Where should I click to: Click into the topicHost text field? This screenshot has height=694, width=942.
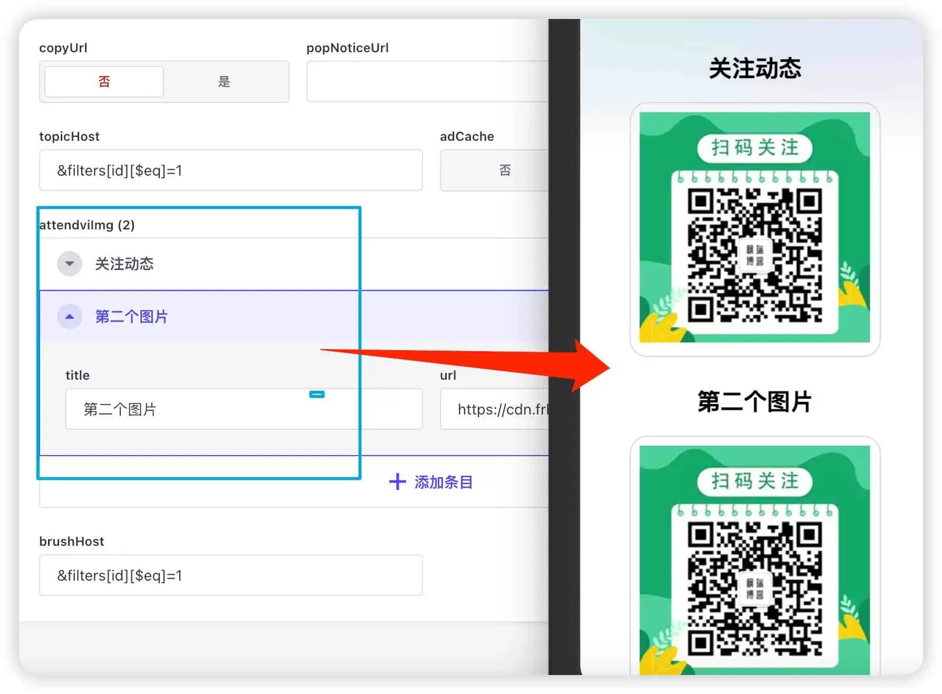(x=230, y=170)
